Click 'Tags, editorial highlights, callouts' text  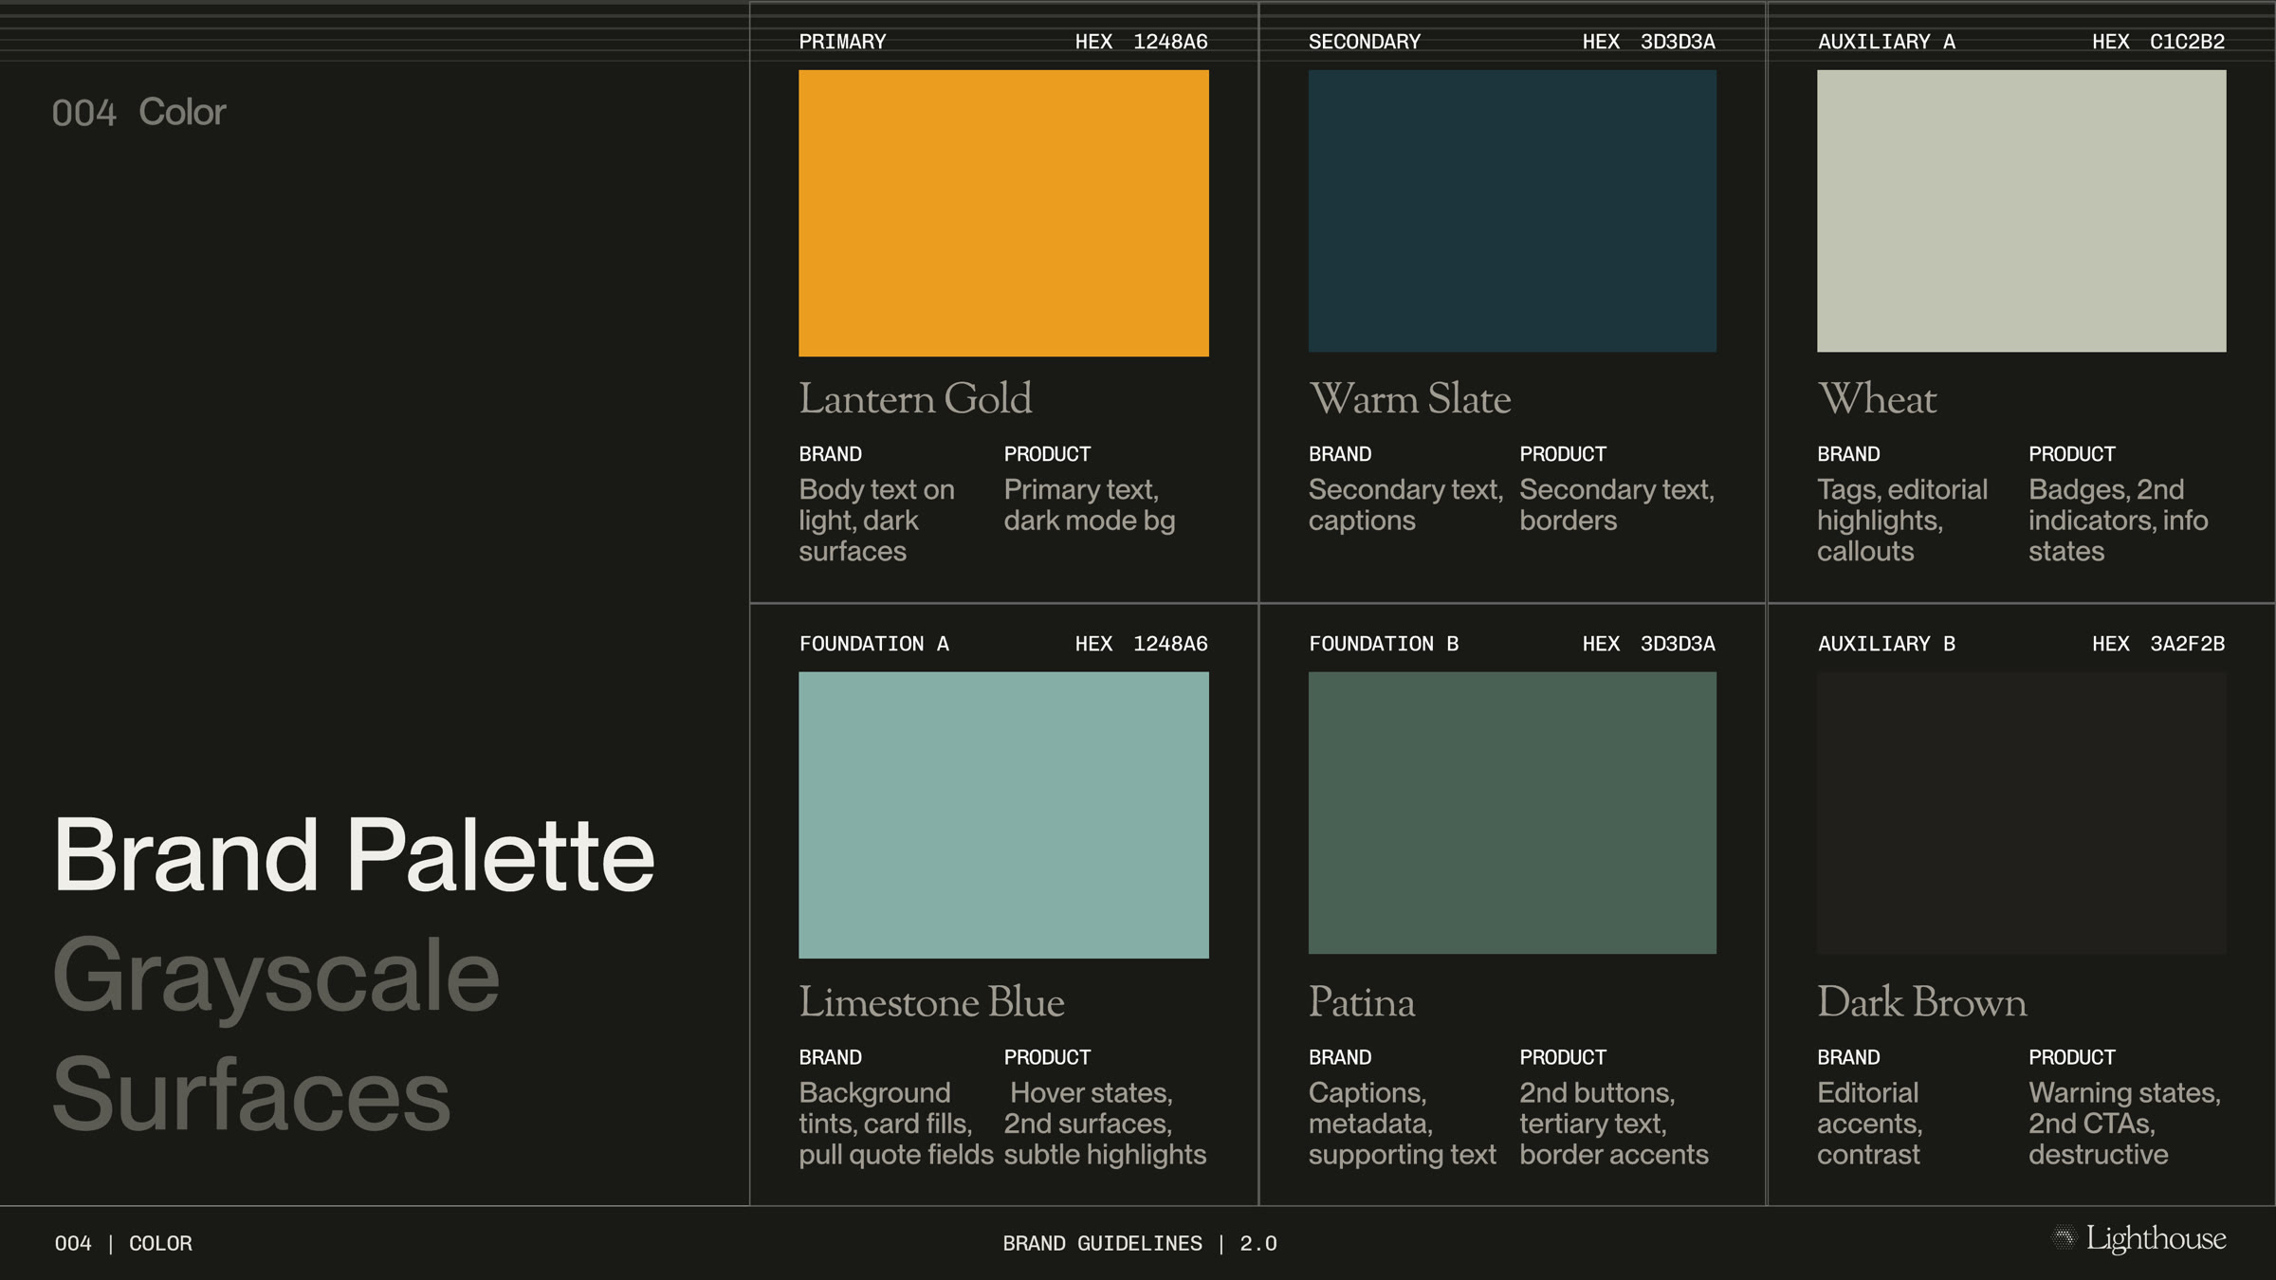[1902, 521]
